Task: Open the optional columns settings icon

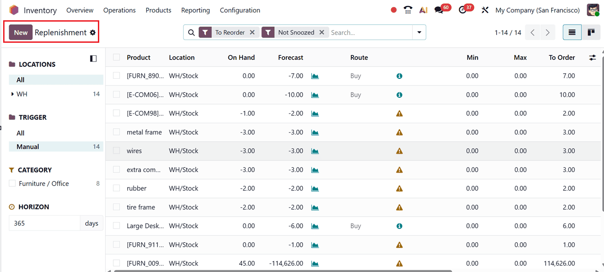Action: (x=591, y=58)
